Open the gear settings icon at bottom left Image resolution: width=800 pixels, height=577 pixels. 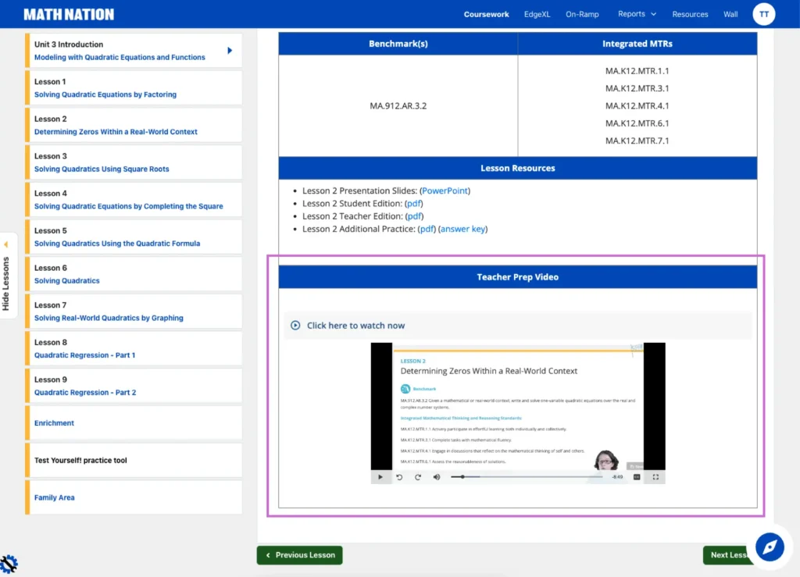[x=9, y=563]
